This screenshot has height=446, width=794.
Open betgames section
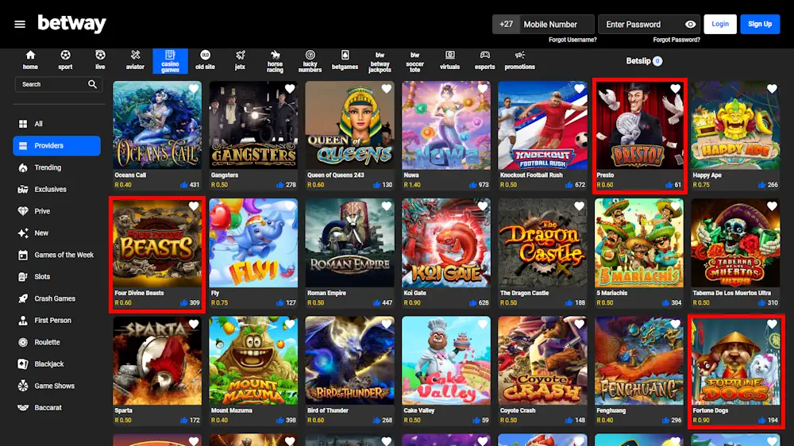pos(345,60)
